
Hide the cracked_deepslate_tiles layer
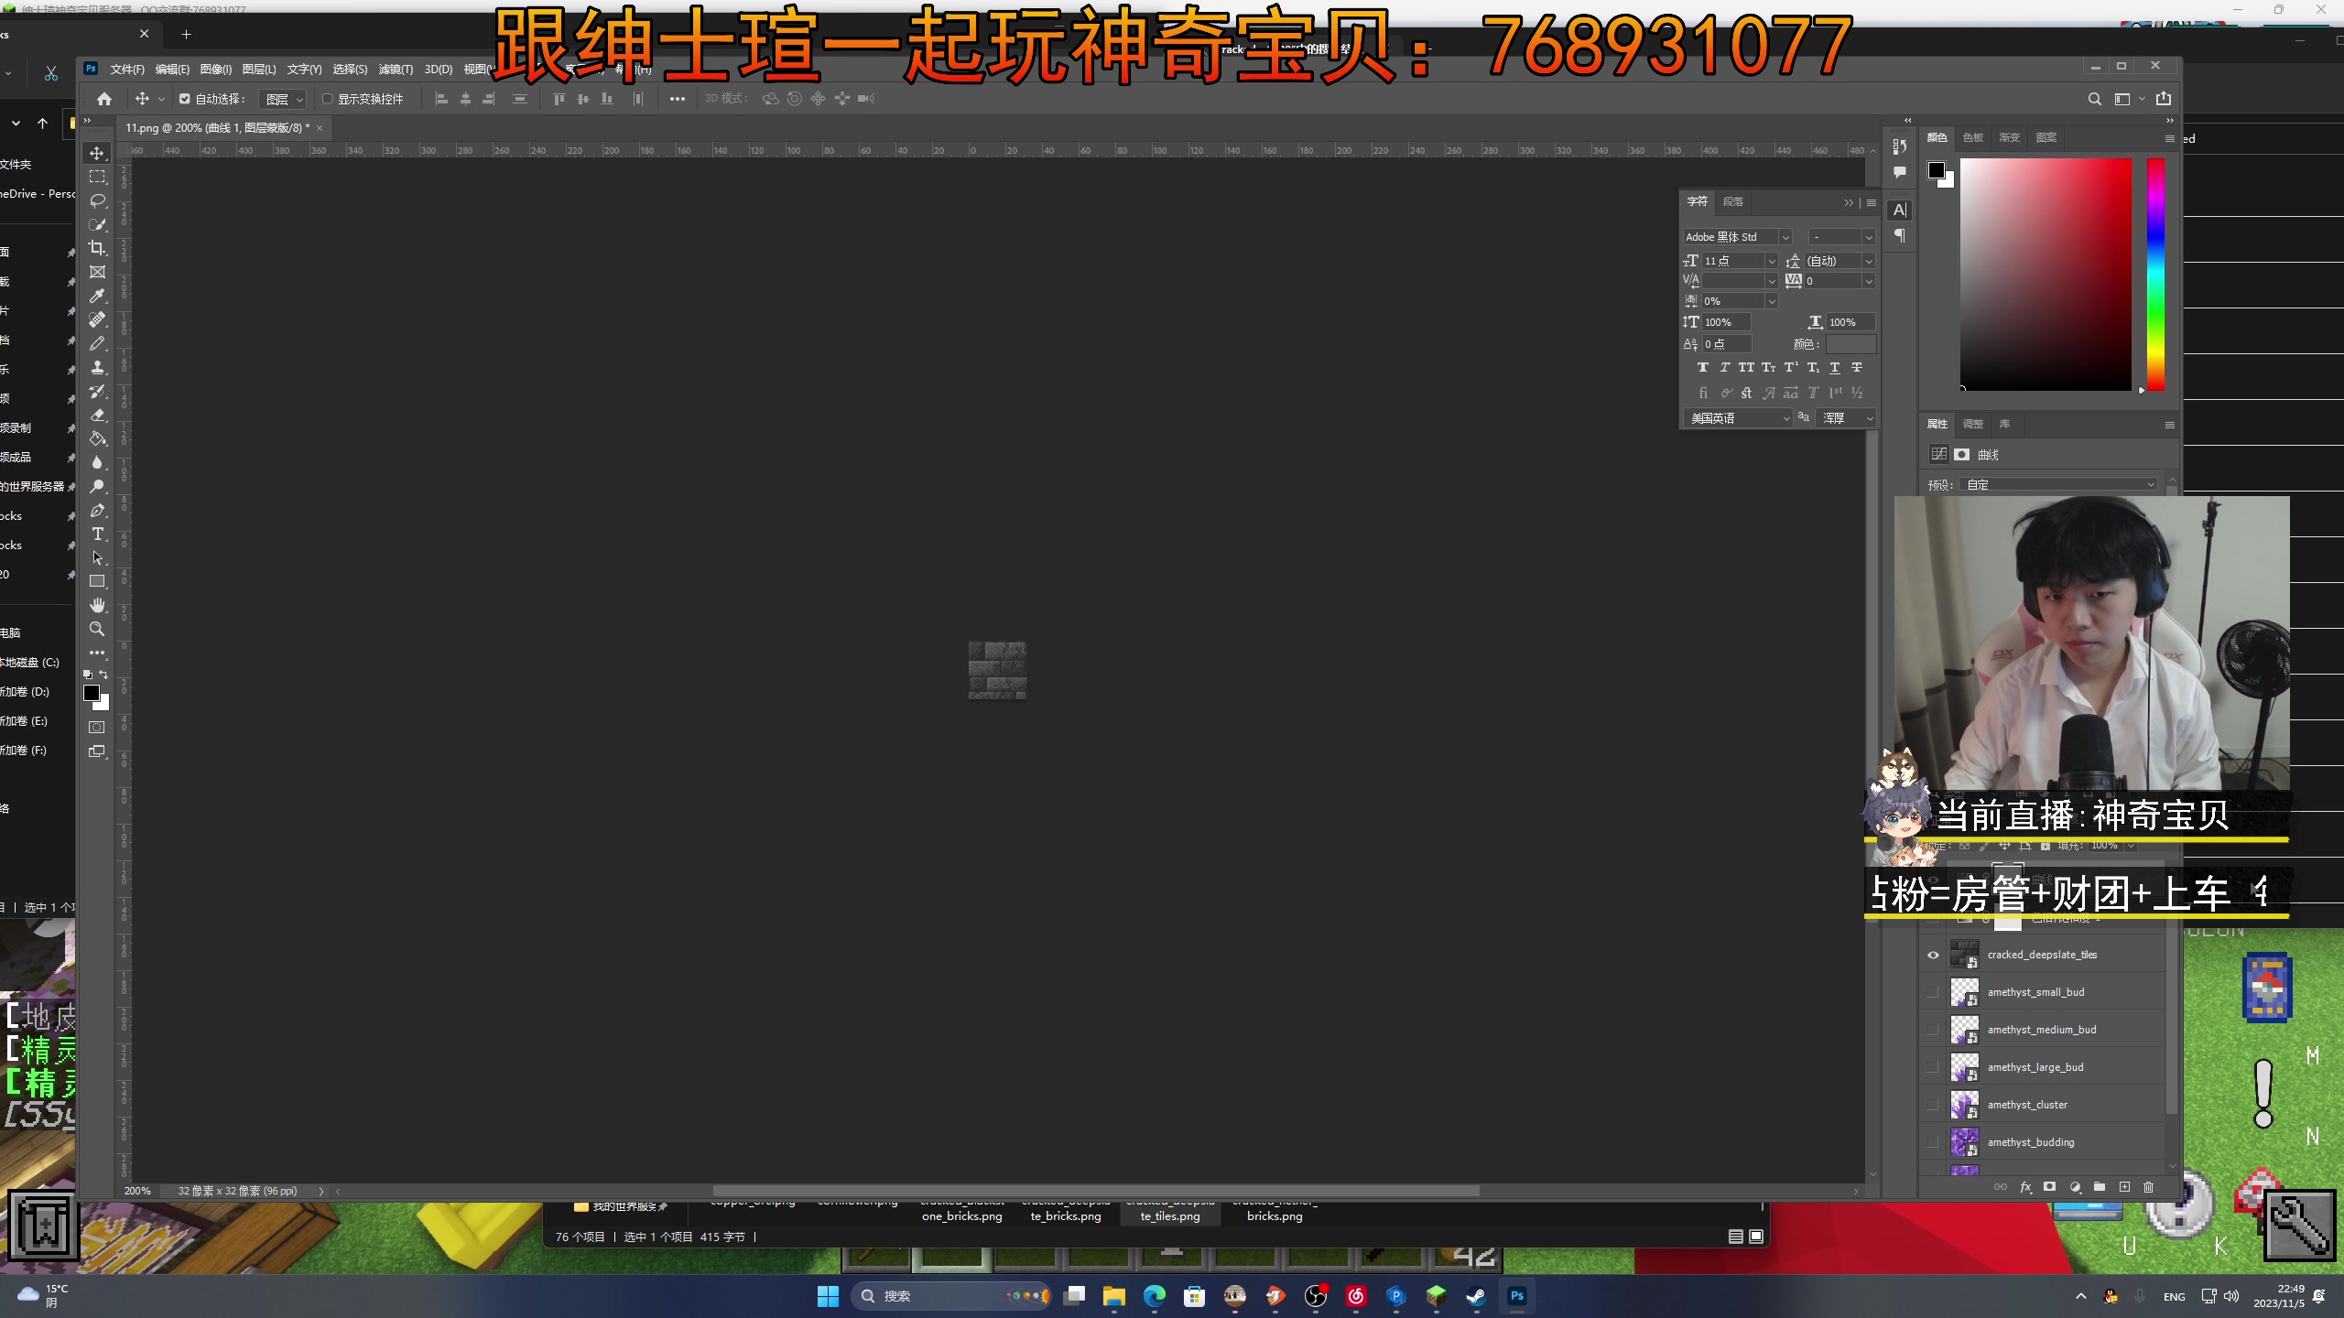click(1933, 955)
